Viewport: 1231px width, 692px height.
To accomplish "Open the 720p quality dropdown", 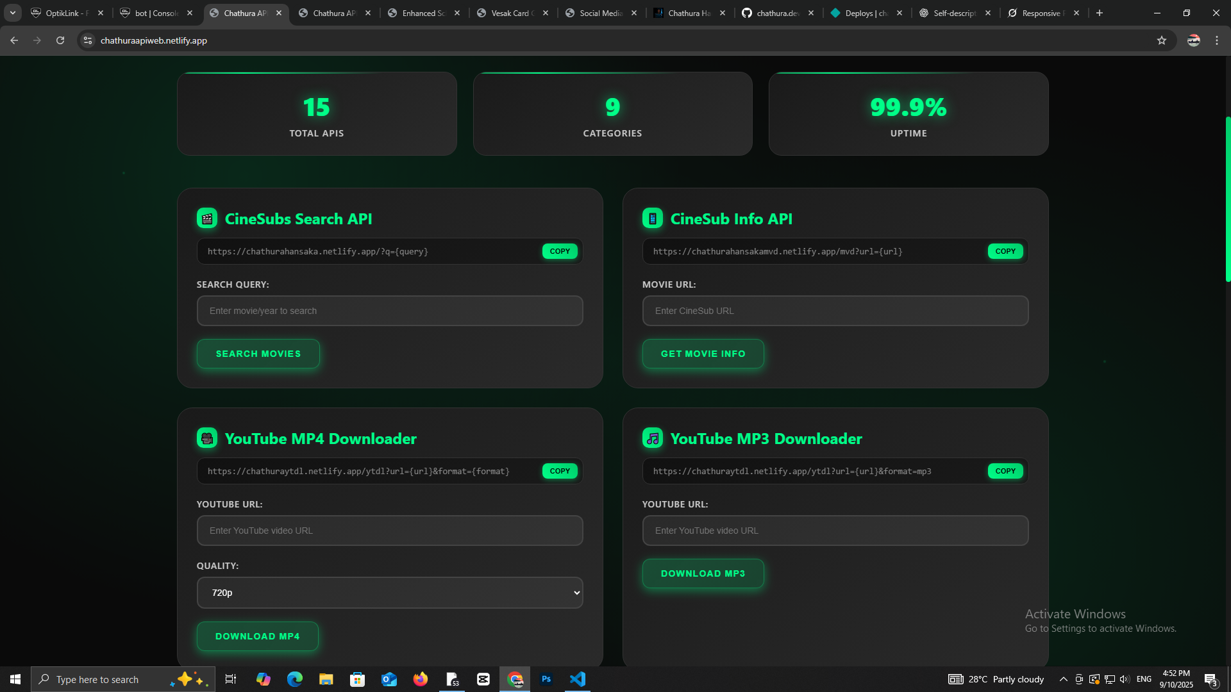I will pos(389,592).
